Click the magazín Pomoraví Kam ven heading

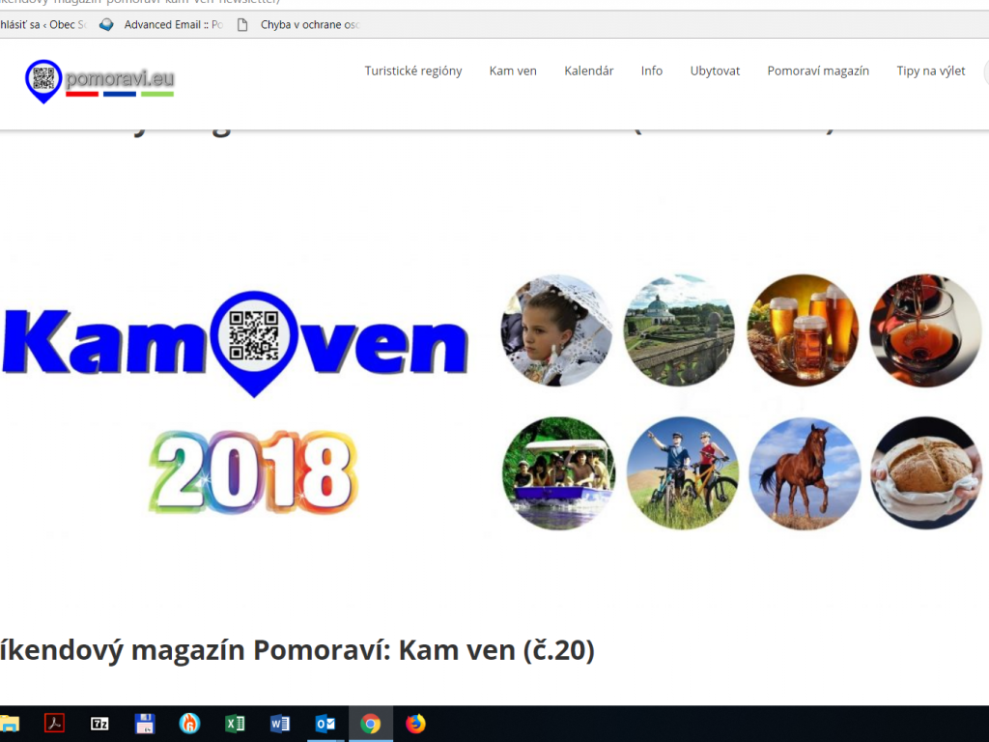[x=297, y=650]
